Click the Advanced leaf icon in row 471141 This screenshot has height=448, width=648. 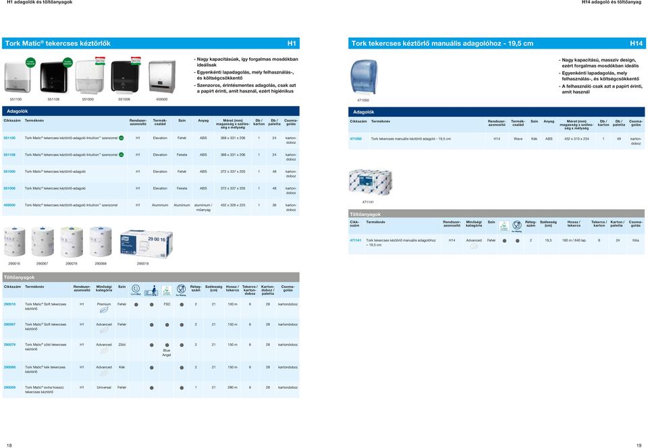click(x=474, y=246)
